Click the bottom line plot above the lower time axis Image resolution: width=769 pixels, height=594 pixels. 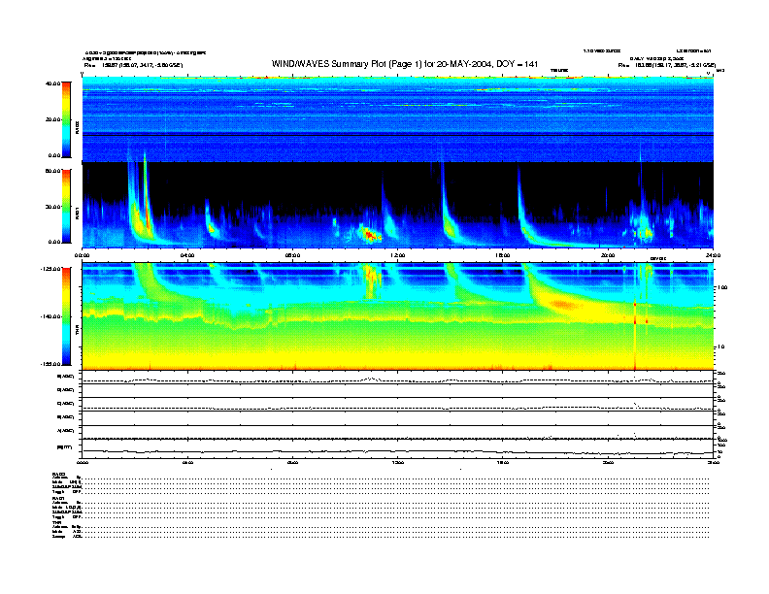coord(398,448)
